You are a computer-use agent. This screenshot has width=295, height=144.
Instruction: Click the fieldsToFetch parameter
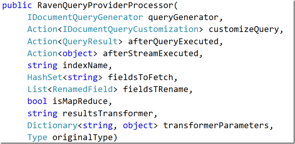(x=140, y=77)
